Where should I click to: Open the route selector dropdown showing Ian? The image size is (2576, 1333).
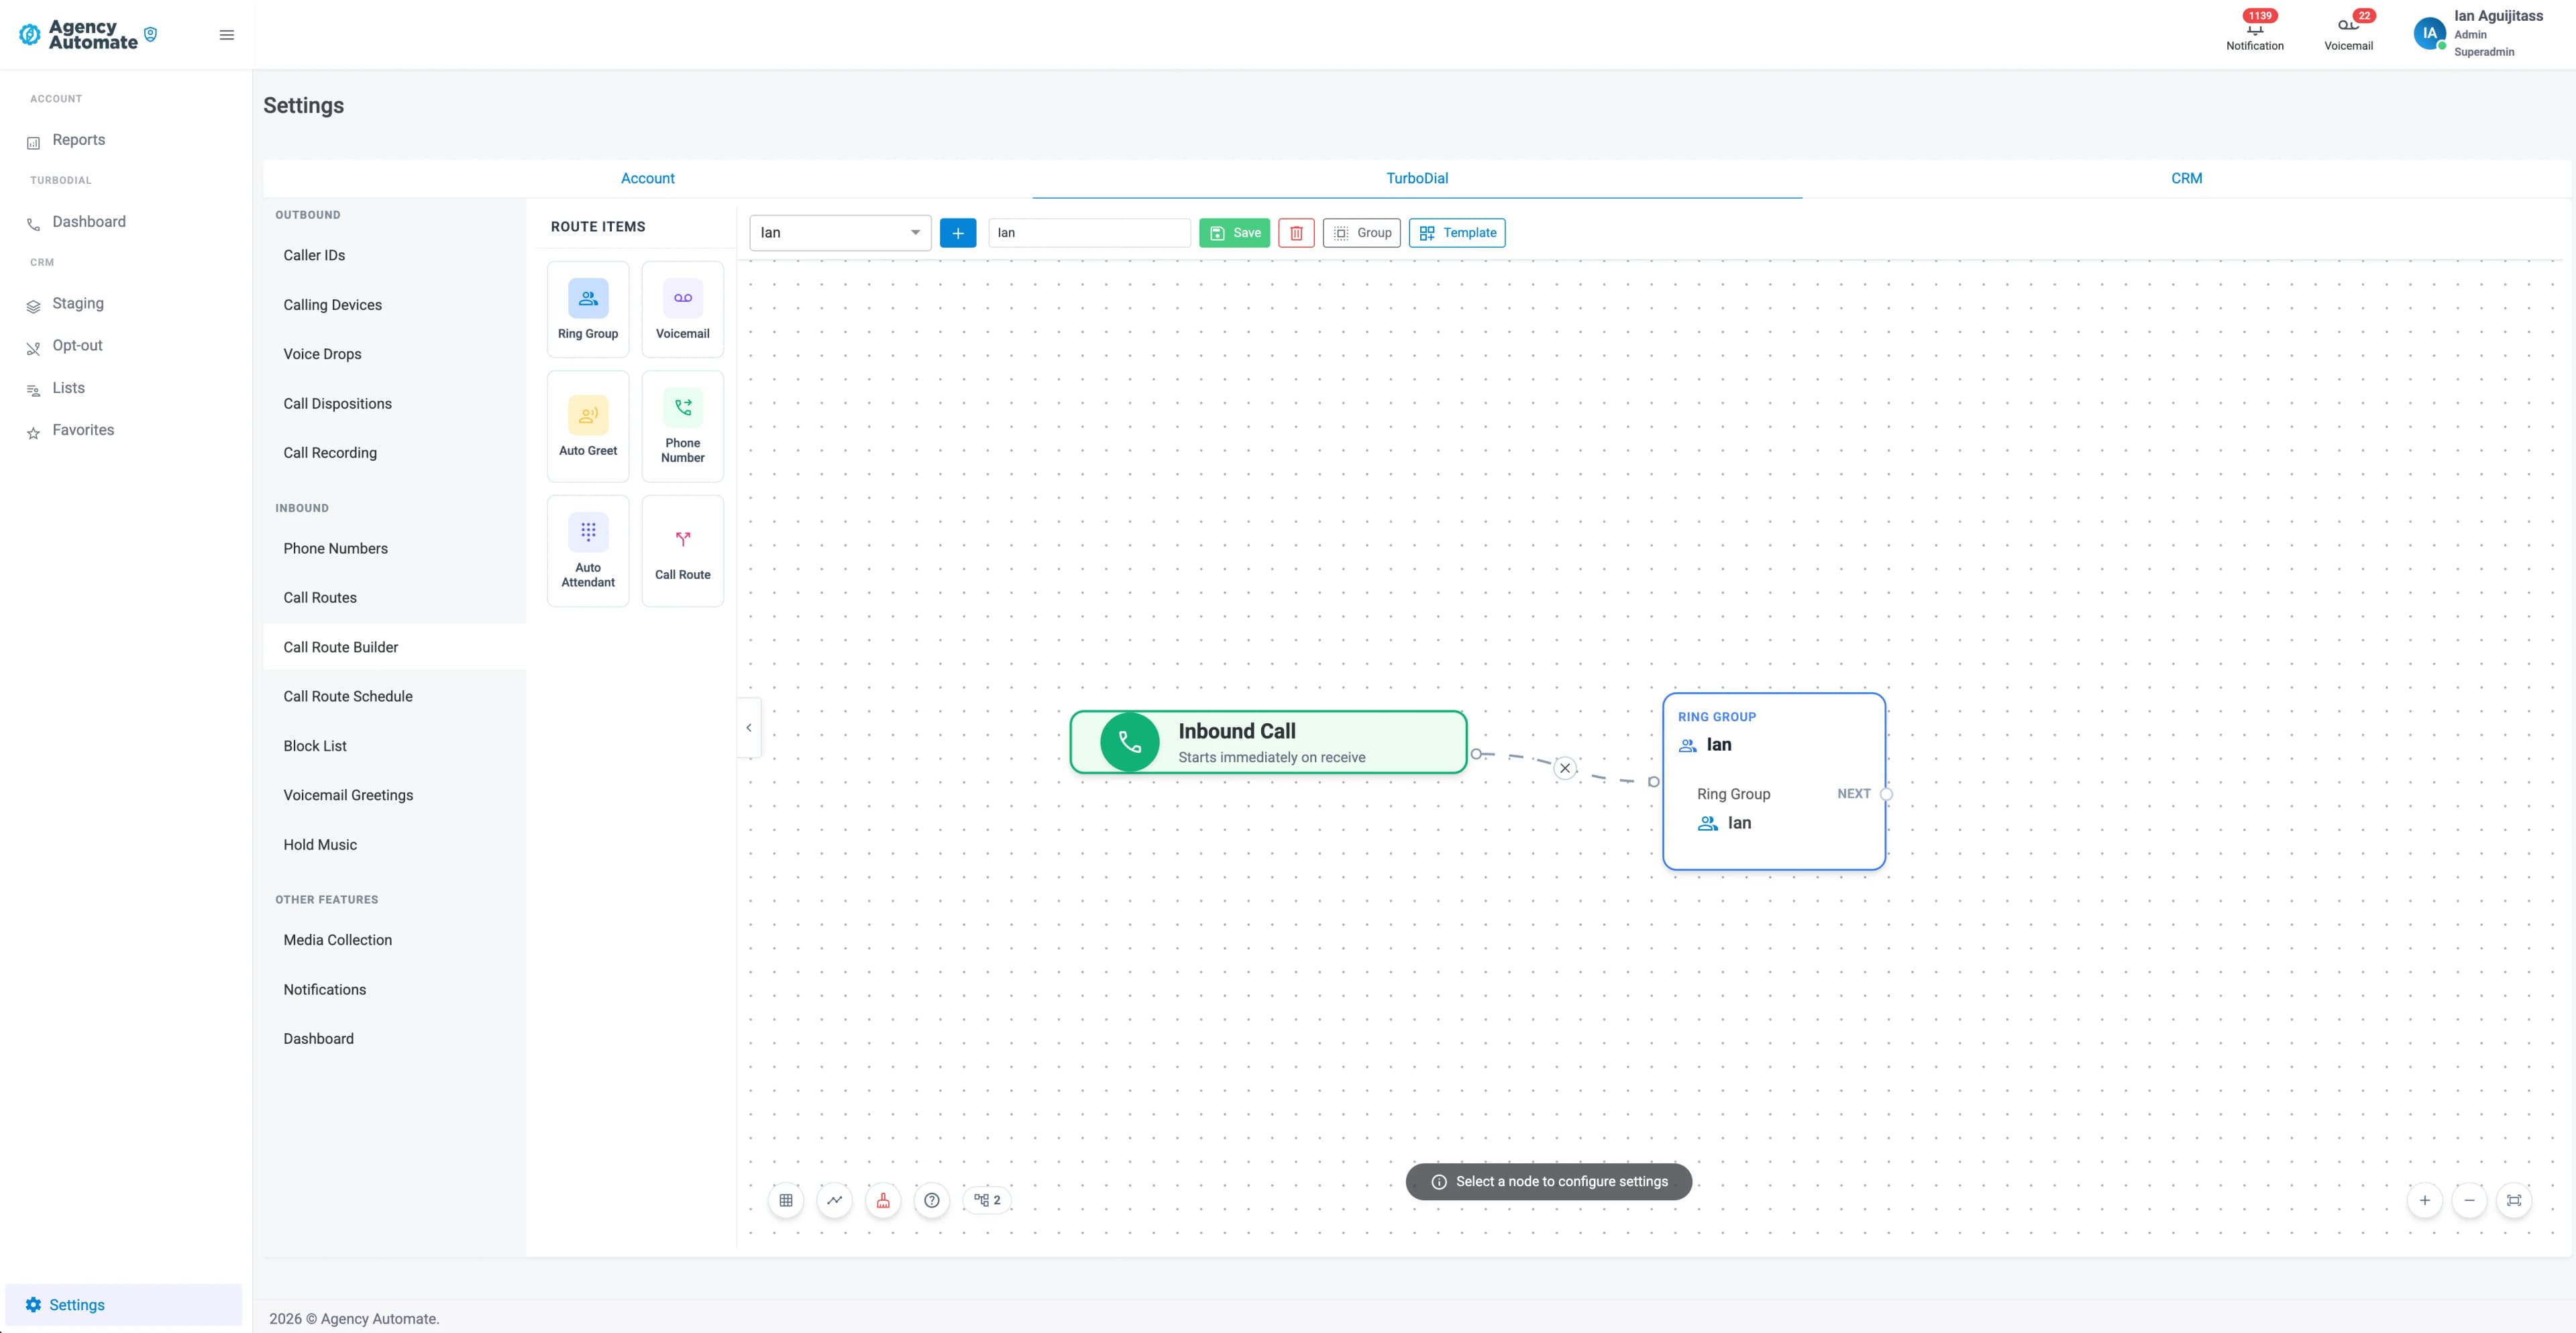coord(840,233)
